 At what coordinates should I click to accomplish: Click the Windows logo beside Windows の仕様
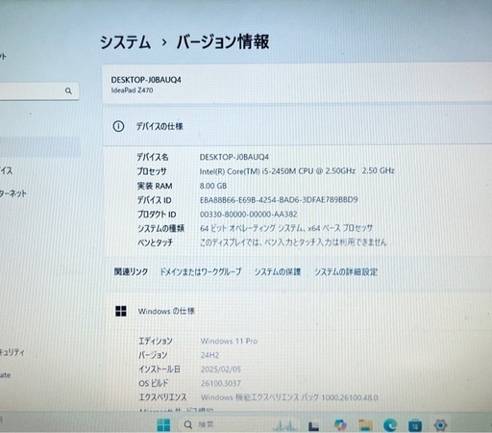point(121,311)
